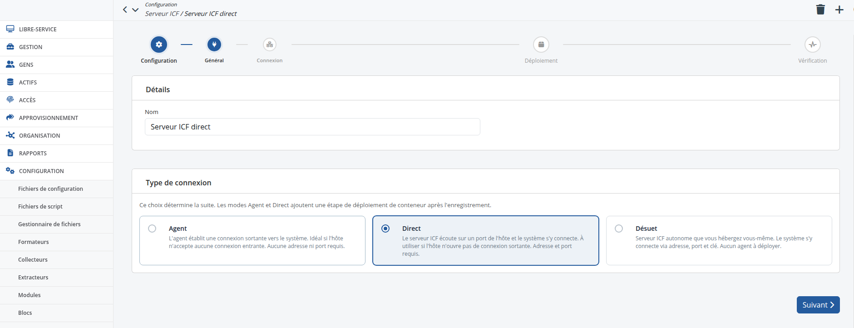Image resolution: width=854 pixels, height=328 pixels.
Task: Click the Approvisionnement arrow icon
Action: pos(10,118)
